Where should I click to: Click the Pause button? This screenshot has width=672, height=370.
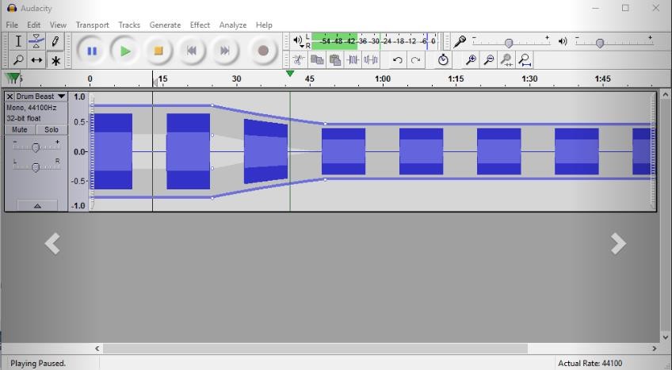click(92, 51)
